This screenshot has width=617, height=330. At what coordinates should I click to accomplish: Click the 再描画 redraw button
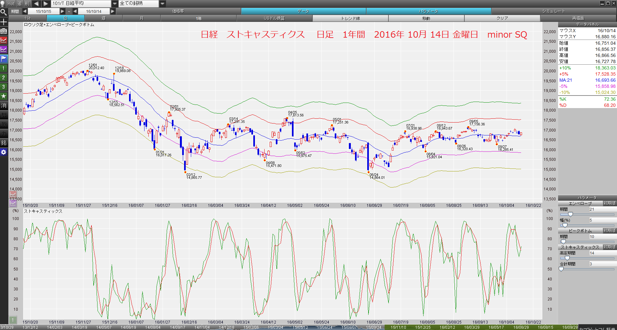point(578,18)
